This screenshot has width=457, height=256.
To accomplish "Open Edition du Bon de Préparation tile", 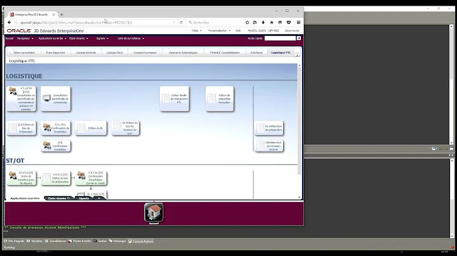I will [x=22, y=128].
